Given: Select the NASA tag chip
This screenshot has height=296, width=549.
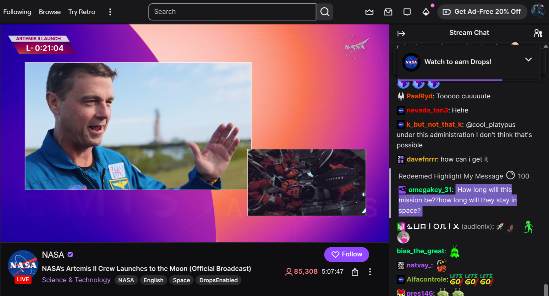Looking at the screenshot, I should 126,280.
